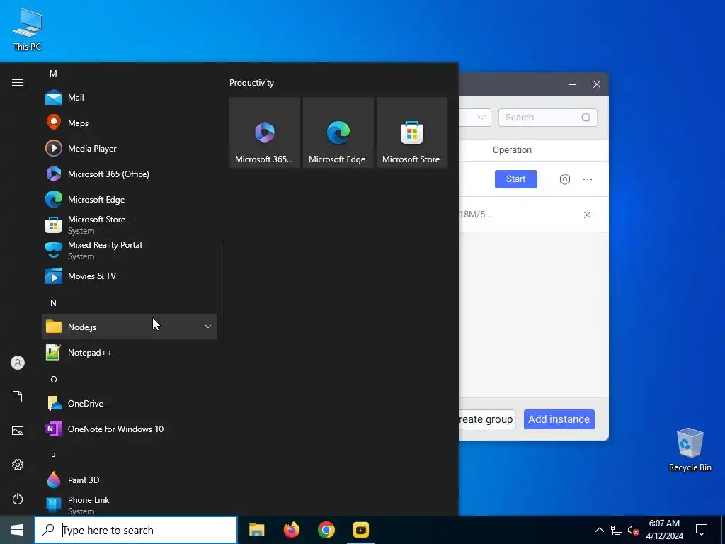Click the Start menu app list scrollbar
This screenshot has width=725, height=544.
224,291
